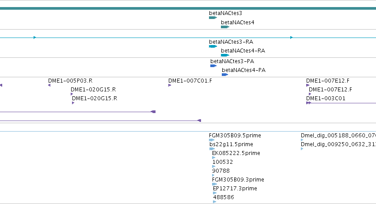This screenshot has width=376, height=204.
Task: Select the 488586 feature arrow
Action: click(215, 202)
